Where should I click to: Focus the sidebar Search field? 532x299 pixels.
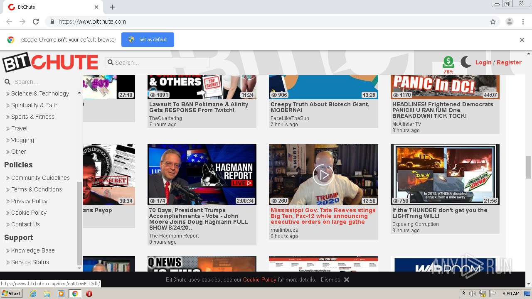coord(44,82)
